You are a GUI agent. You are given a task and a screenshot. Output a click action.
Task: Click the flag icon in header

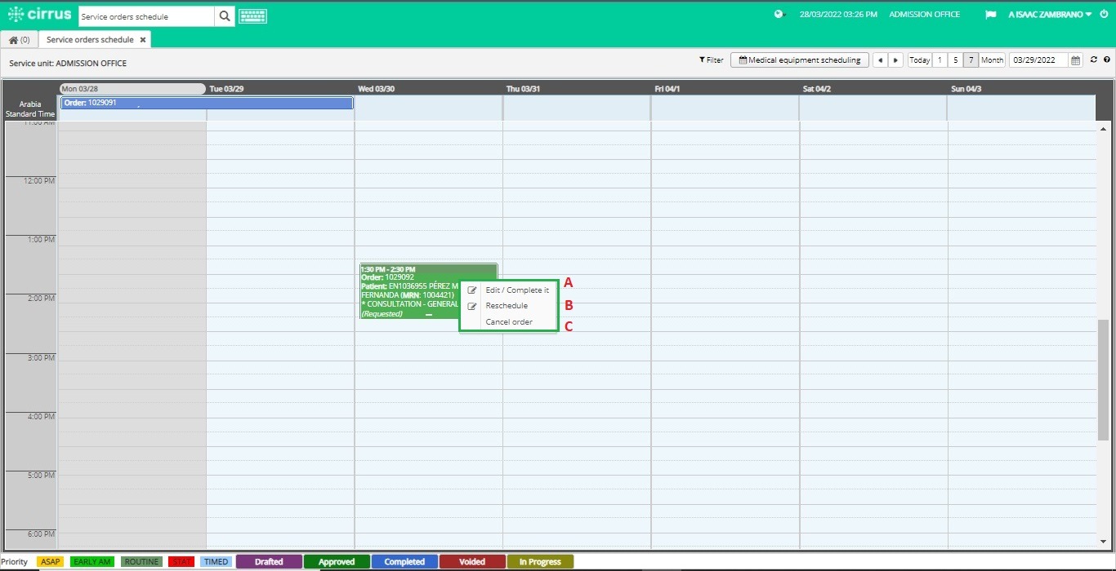coord(991,15)
